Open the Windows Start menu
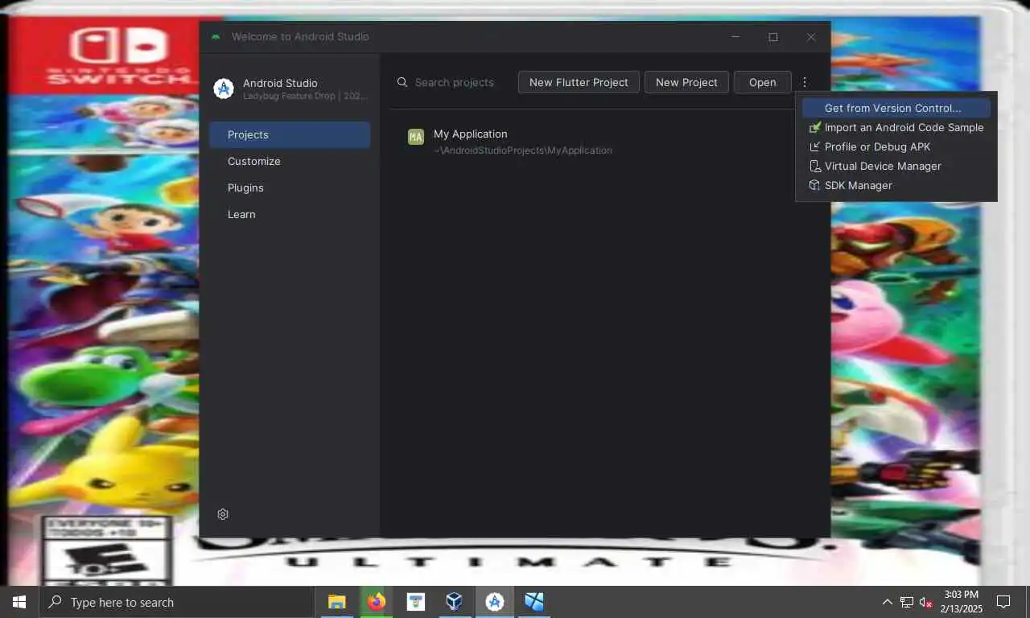1030x618 pixels. [x=19, y=602]
